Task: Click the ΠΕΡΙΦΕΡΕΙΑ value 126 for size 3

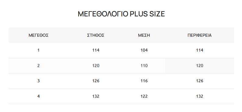Action: pyautogui.click(x=200, y=81)
